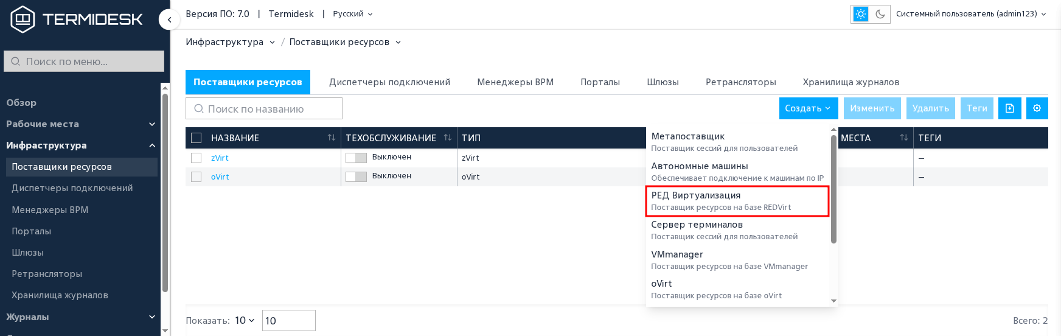The image size is (1061, 336).
Task: Toggle maintenance switch for oVirt
Action: (356, 177)
